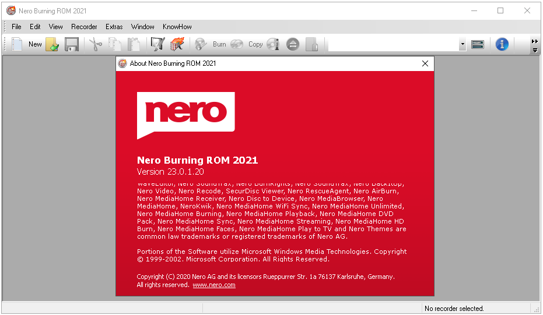543x315 pixels.
Task: Click the Copyright (C) 2020 Nero AG line
Action: pos(265,277)
